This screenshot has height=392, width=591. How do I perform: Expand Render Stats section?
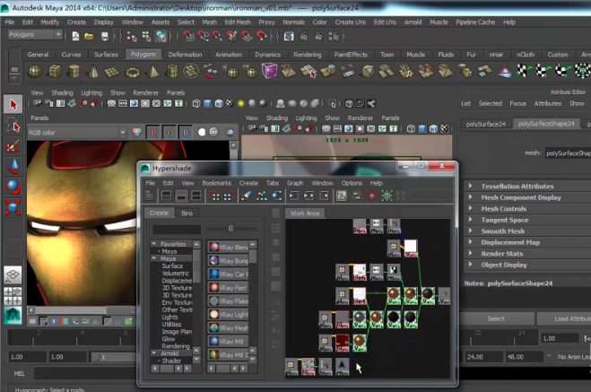click(471, 253)
